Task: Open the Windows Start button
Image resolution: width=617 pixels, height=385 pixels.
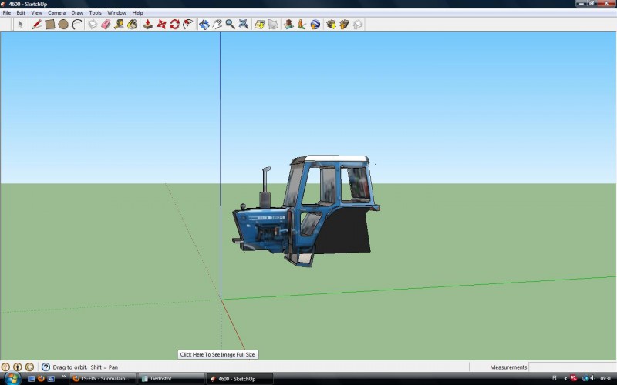Action: coord(12,378)
